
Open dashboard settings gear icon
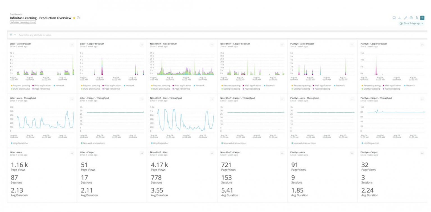coord(411,18)
